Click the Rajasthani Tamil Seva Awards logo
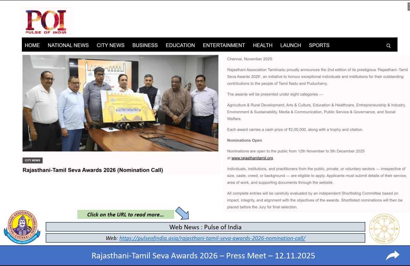 pos(384,228)
